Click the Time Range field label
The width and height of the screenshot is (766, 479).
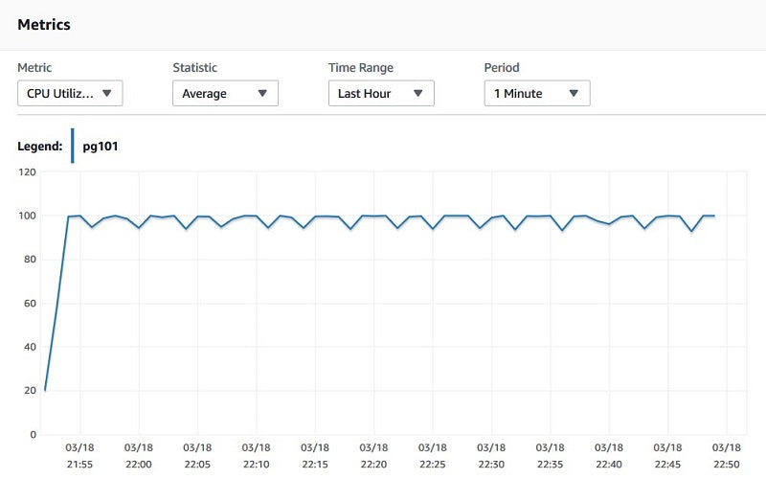coord(361,68)
